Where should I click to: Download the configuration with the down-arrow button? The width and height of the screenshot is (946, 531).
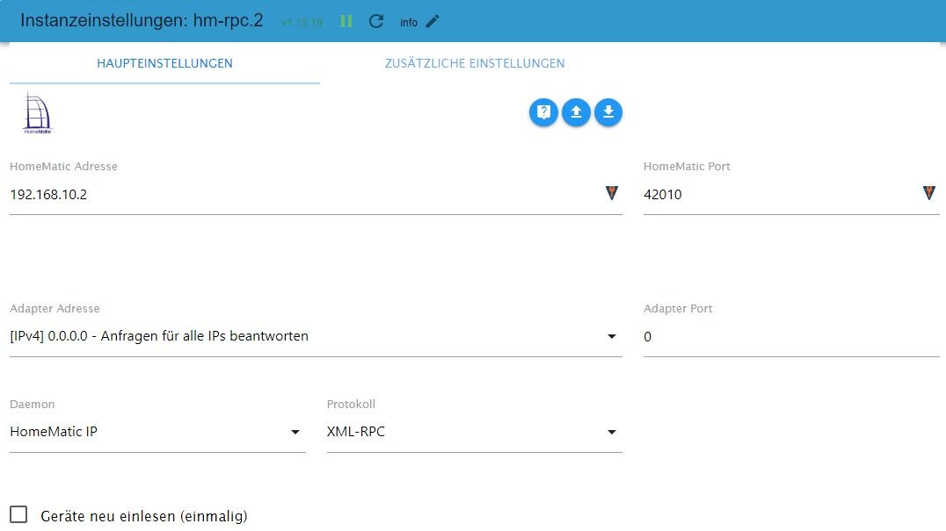pos(608,112)
